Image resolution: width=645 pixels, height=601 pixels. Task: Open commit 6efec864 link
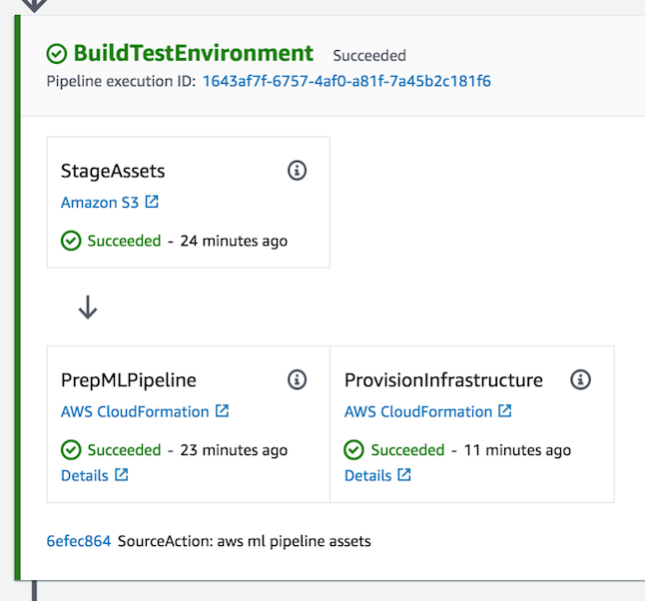pyautogui.click(x=79, y=541)
